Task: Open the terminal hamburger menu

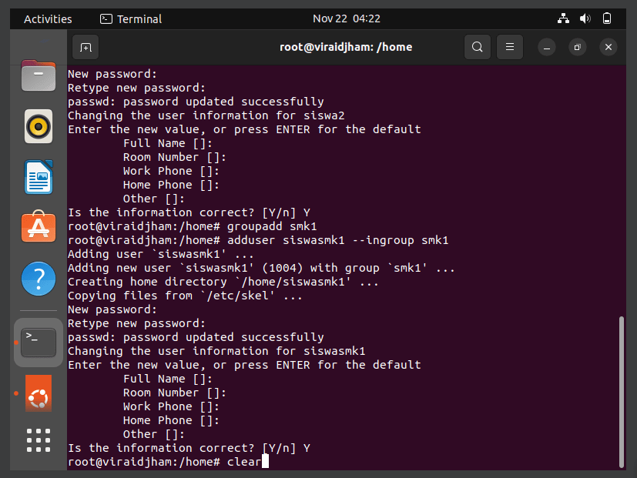Action: (x=510, y=47)
